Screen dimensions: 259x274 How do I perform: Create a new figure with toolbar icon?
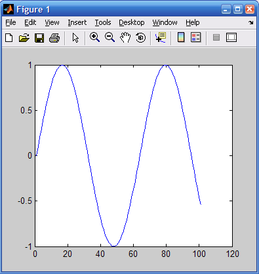(9, 38)
